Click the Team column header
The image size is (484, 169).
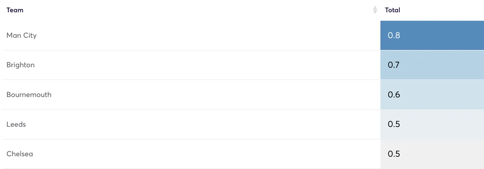click(x=15, y=10)
